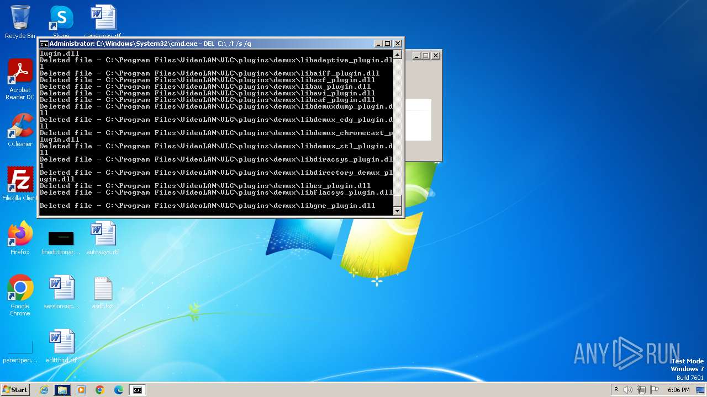The image size is (707, 397).
Task: Open FileZilla Client desktop icon
Action: point(20,184)
